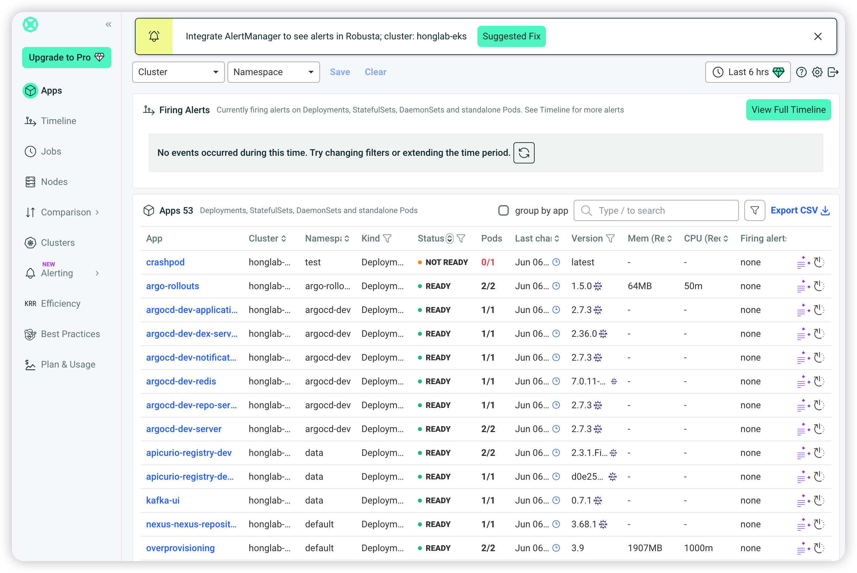
Task: Open the filter icon beside search box
Action: pos(755,210)
